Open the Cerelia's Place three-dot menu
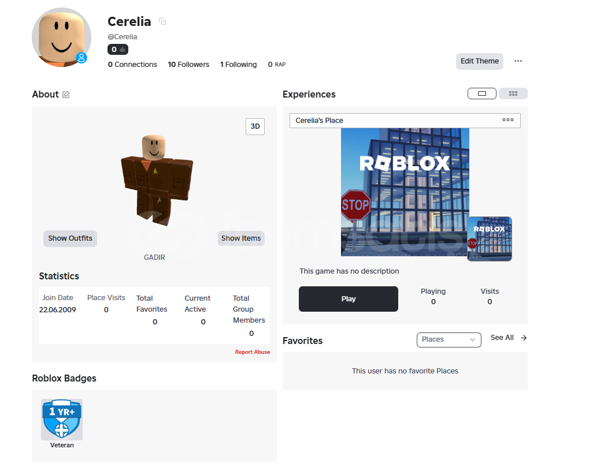Screen dimensions: 604x471 tap(507, 120)
